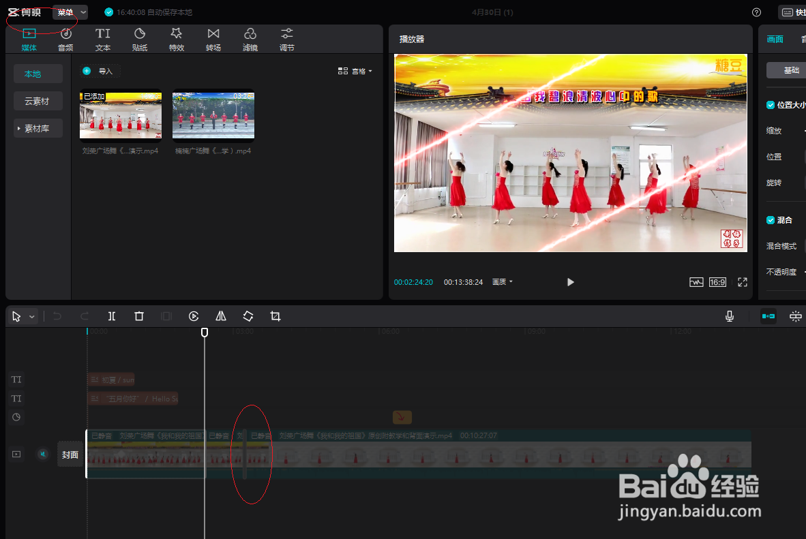
Task: Click the second TI text track icon
Action: point(16,399)
